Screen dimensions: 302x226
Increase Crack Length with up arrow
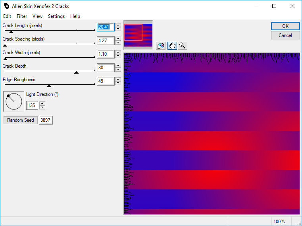tap(118, 25)
